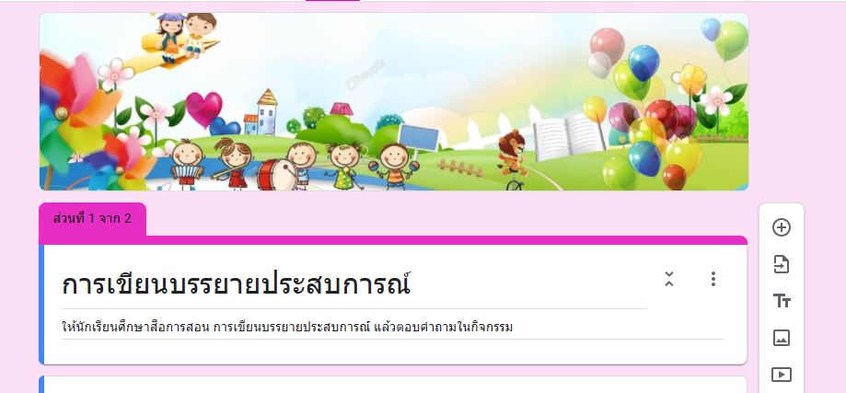
Task: Click the red drum in the header banner
Action: click(275, 175)
